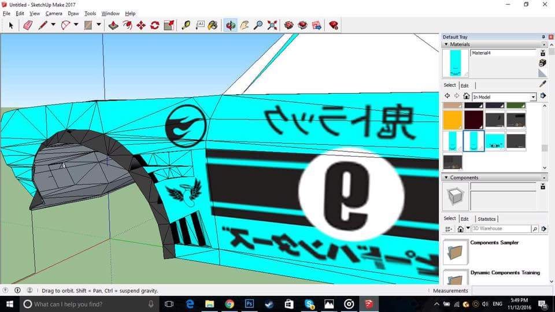Collapse the Materials panel
The width and height of the screenshot is (555, 312).
click(446, 44)
